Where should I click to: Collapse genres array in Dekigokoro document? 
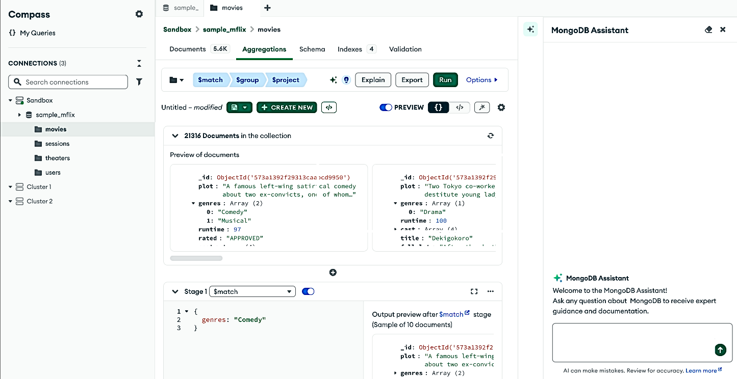click(x=396, y=203)
